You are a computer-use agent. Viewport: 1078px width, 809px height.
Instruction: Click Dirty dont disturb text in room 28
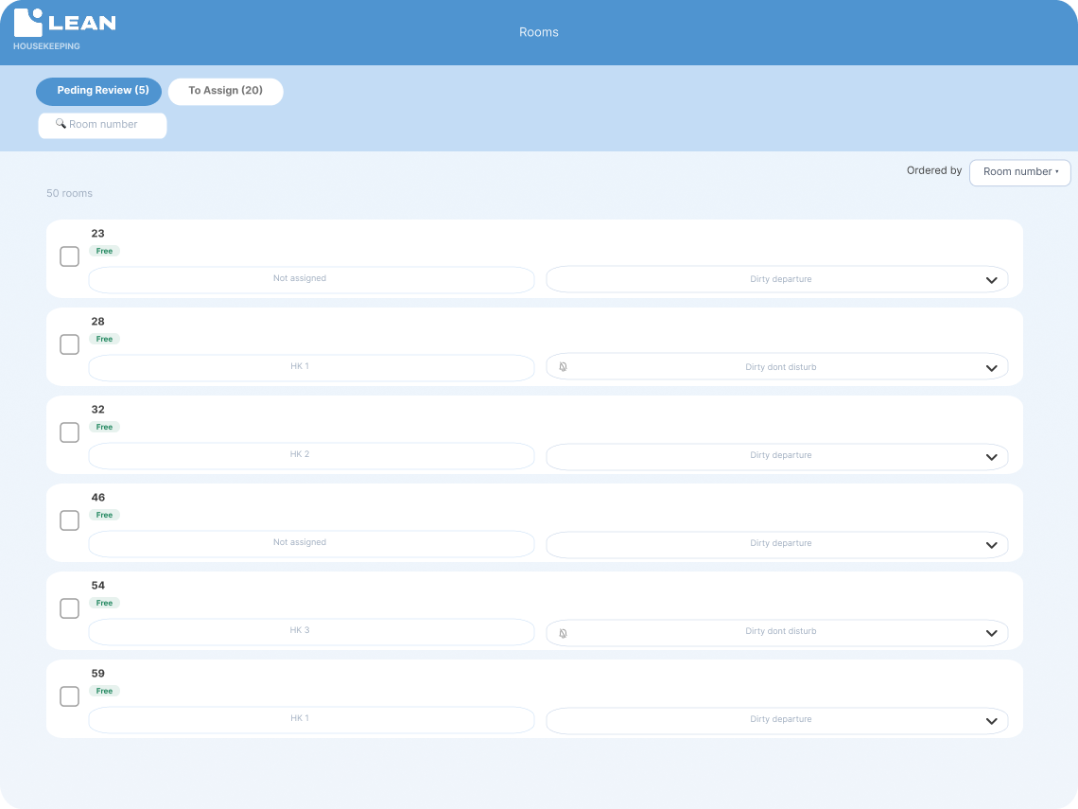(x=780, y=367)
